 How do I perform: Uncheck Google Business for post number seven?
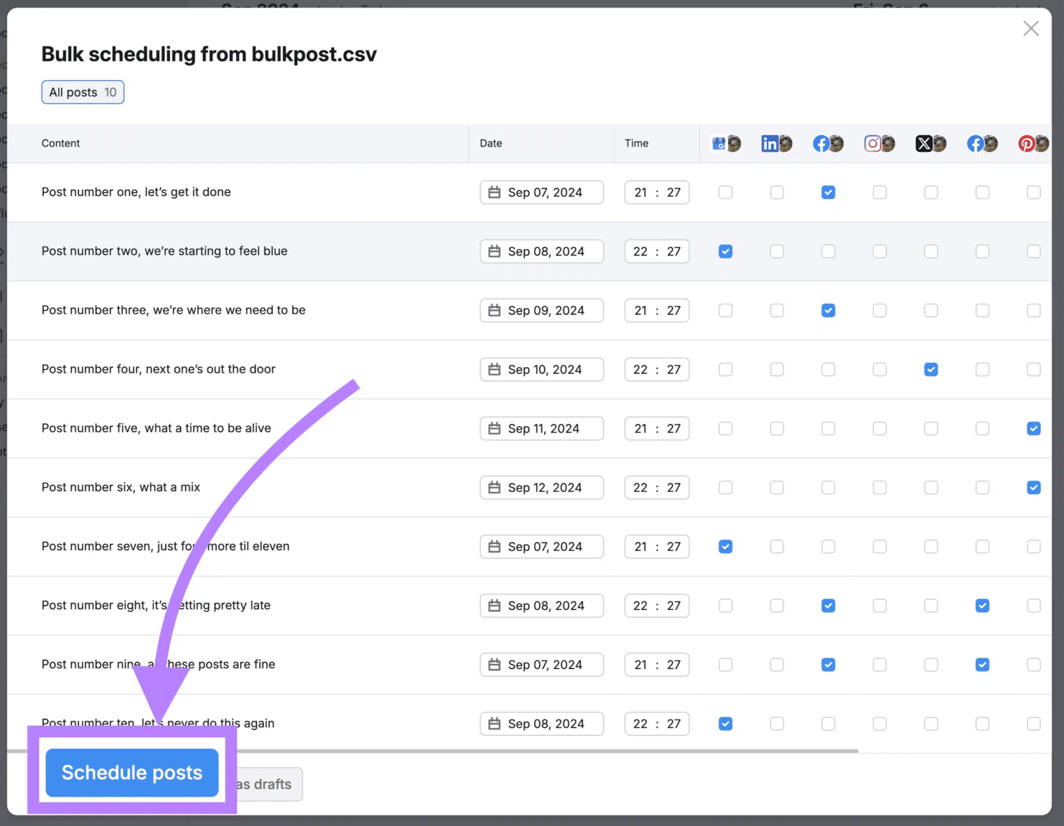coord(725,547)
